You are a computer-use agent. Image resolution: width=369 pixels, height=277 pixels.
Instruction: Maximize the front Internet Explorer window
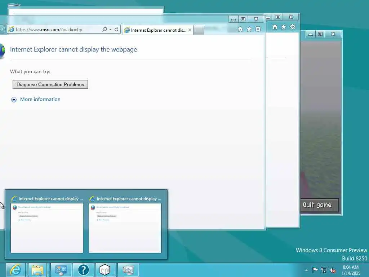point(243,19)
